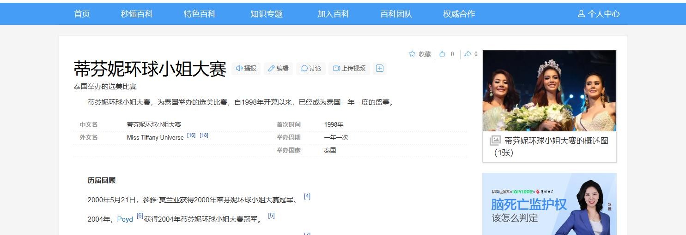Open 知识专题 navigation item

[x=267, y=14]
